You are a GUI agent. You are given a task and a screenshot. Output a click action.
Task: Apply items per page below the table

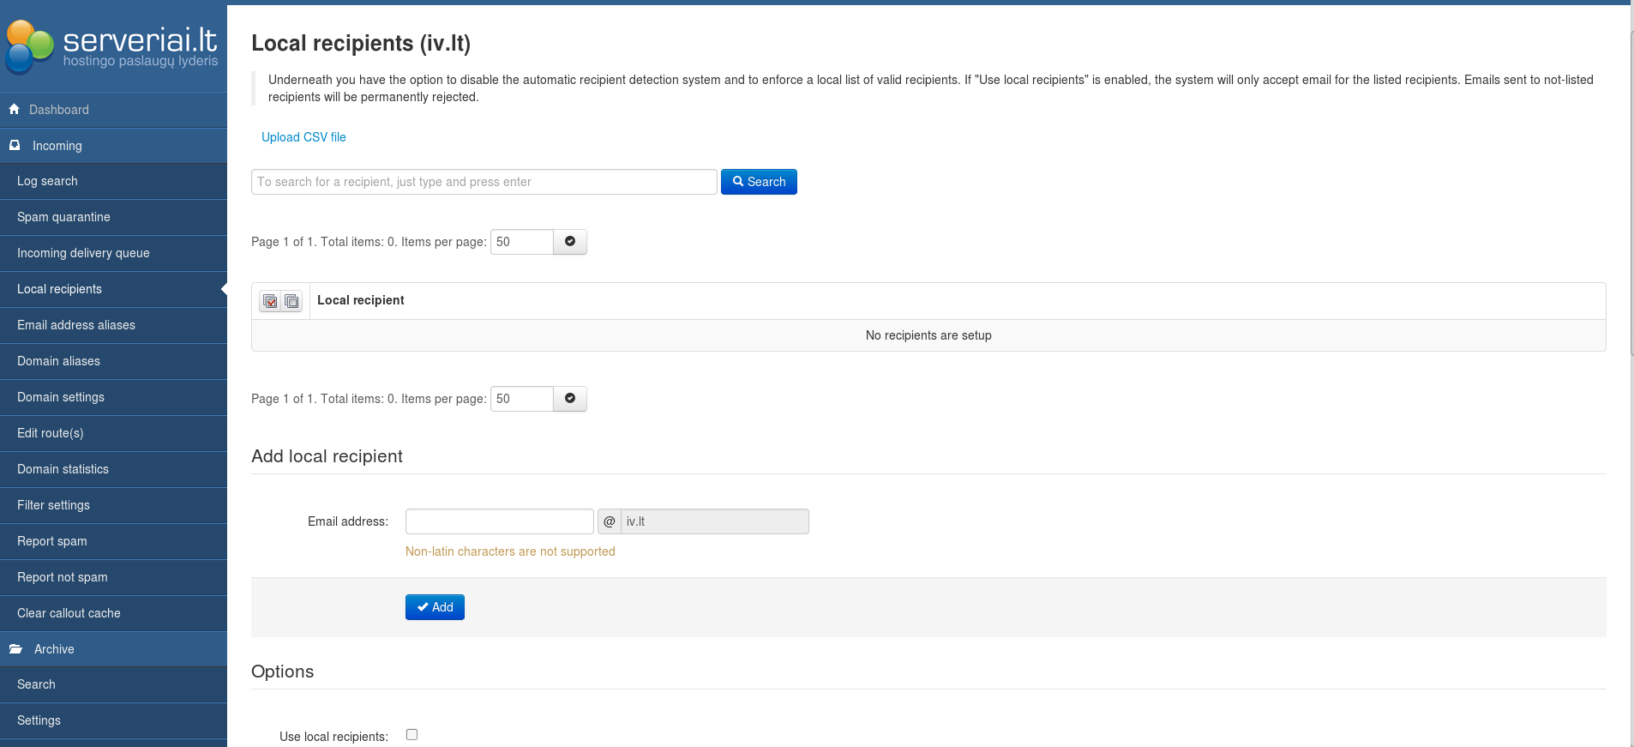pos(570,399)
